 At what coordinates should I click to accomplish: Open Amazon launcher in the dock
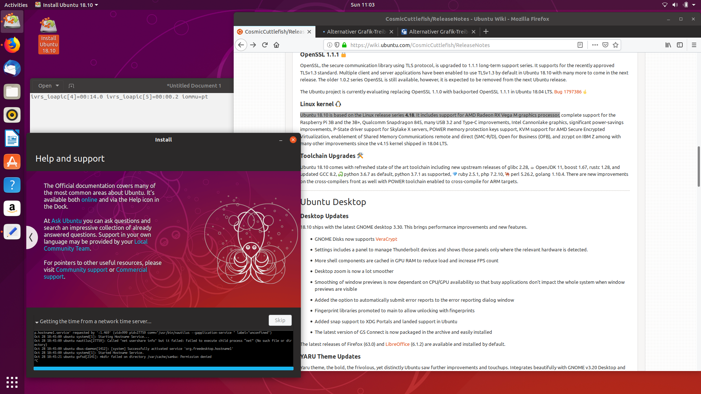[x=12, y=209]
